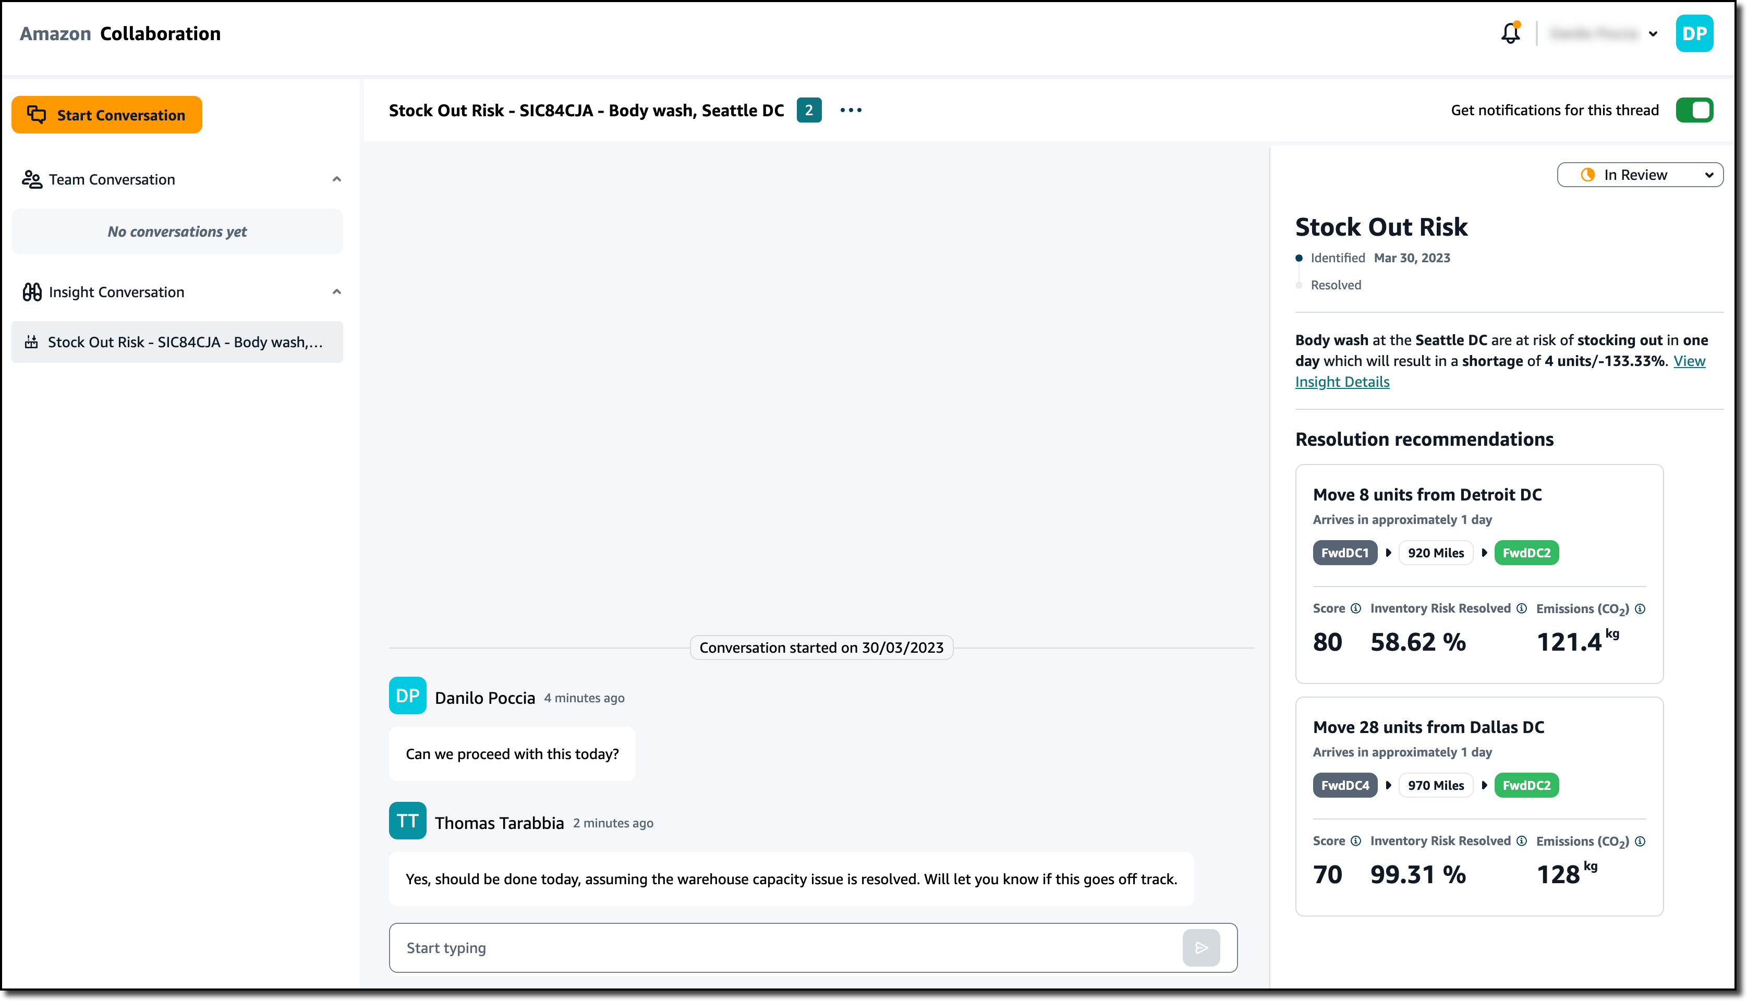Click the DP user avatar in header
1747x1001 pixels.
pyautogui.click(x=1693, y=34)
